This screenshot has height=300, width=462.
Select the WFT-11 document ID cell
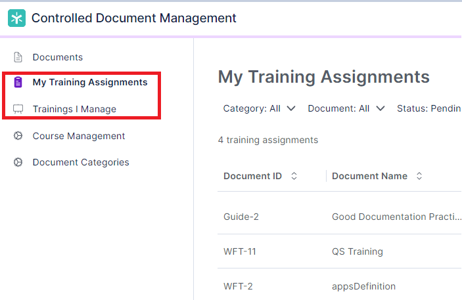[x=240, y=251]
